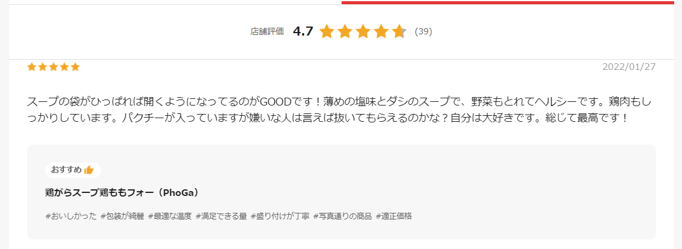This screenshot has width=682, height=249.
Task: Select the #おいしかった hashtag
Action: [71, 216]
